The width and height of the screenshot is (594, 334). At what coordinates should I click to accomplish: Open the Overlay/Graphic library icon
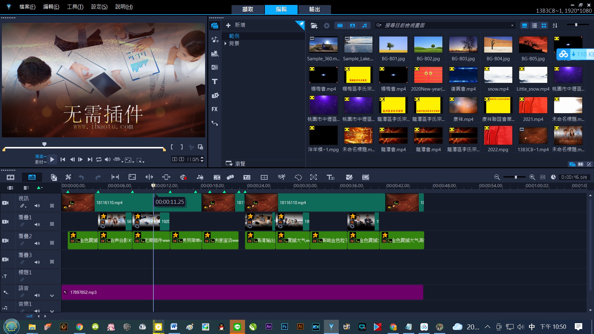click(x=215, y=95)
